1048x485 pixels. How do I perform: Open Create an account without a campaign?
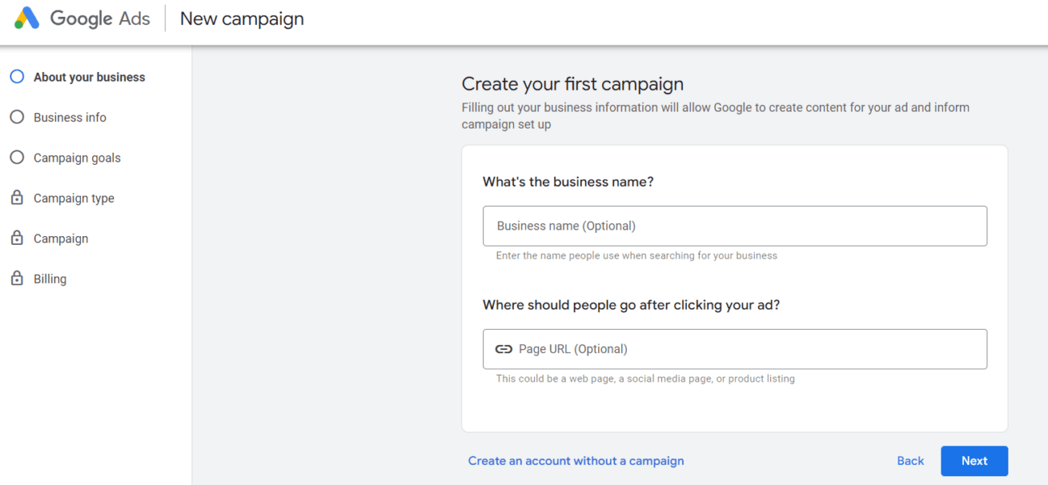(576, 461)
